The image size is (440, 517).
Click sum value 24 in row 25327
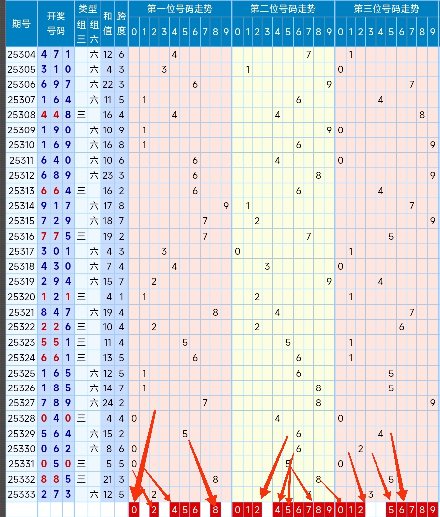108,403
